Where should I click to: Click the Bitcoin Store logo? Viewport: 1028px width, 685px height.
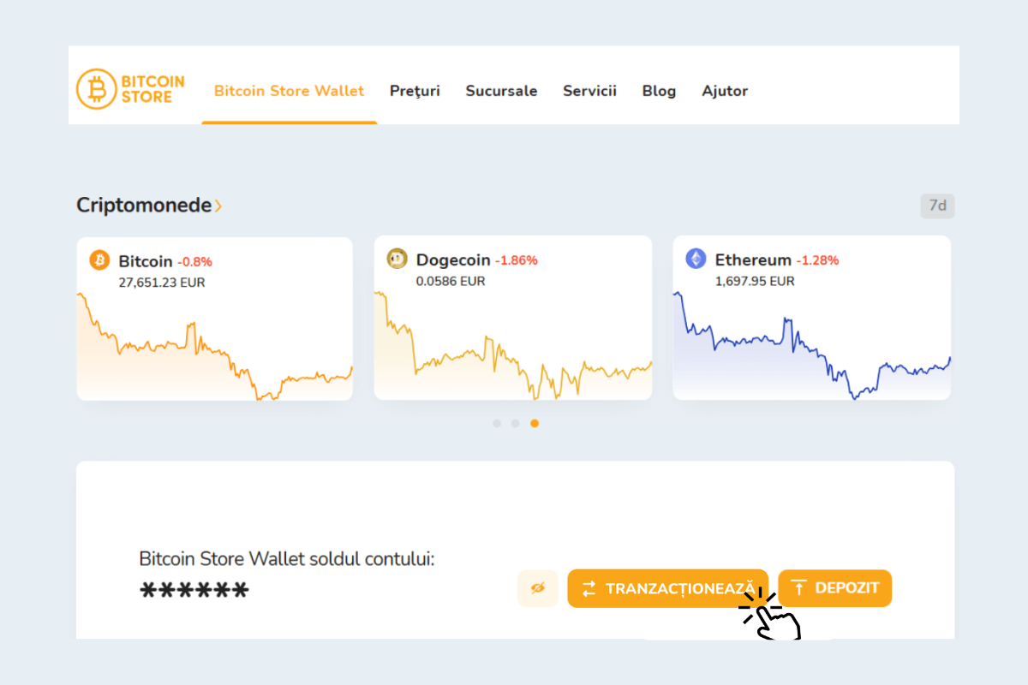[130, 86]
